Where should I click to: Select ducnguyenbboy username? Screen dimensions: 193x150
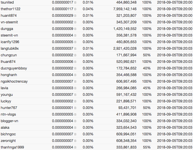(x=14, y=68)
